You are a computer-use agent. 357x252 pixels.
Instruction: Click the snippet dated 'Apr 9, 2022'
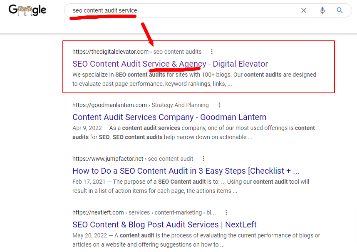pyautogui.click(x=193, y=132)
